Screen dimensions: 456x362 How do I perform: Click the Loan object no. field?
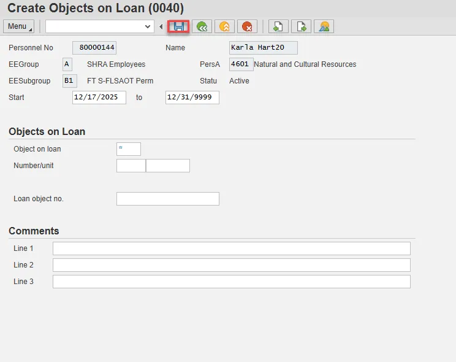coord(168,199)
